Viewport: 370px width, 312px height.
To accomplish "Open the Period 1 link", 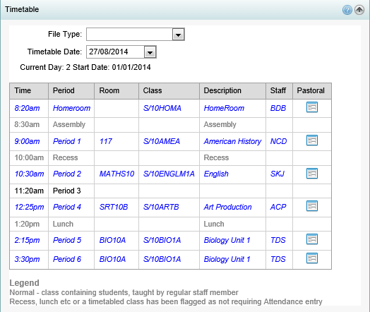I will click(67, 141).
